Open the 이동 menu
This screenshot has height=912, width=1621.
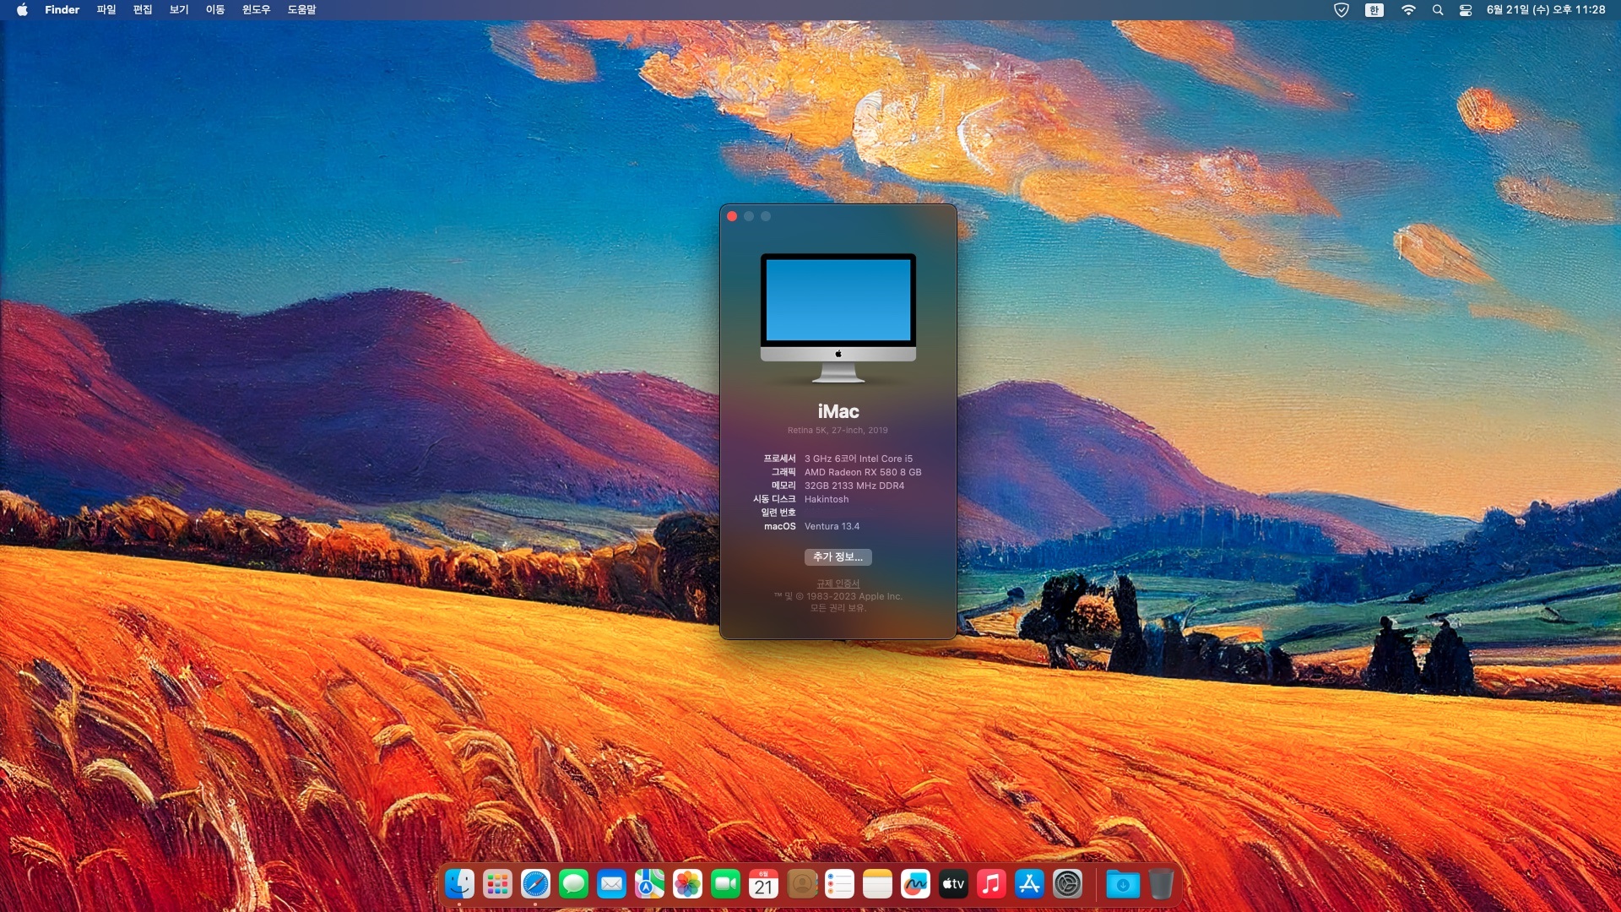[214, 10]
